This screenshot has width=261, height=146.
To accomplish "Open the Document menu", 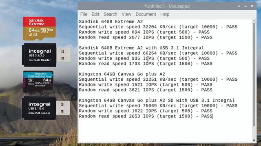I will point(146,15).
